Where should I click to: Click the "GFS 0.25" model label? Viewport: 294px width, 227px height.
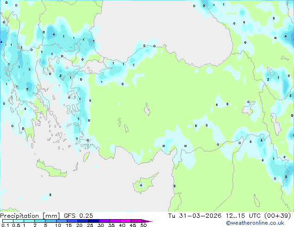click(x=78, y=216)
